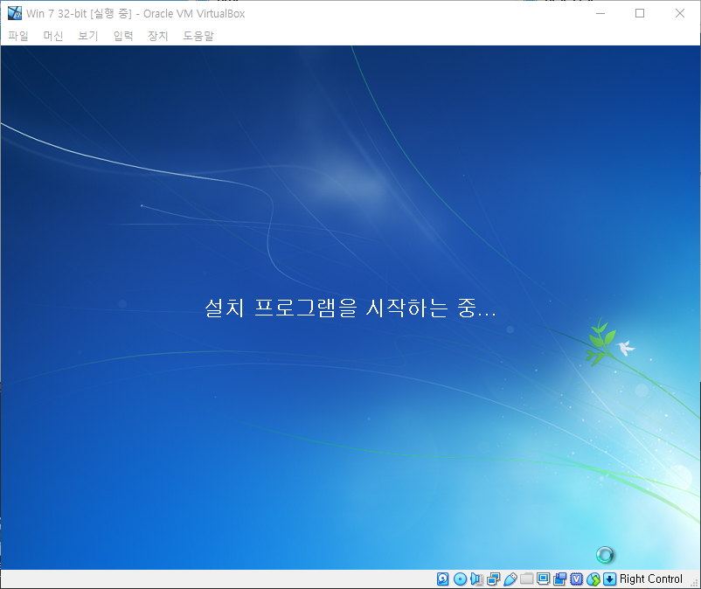Click the setup starting message text
Screen dimensions: 701x589
(x=350, y=308)
